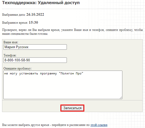This screenshot has width=145, height=128.
Task: Click the selected time 15:30
Action: (x=33, y=22)
